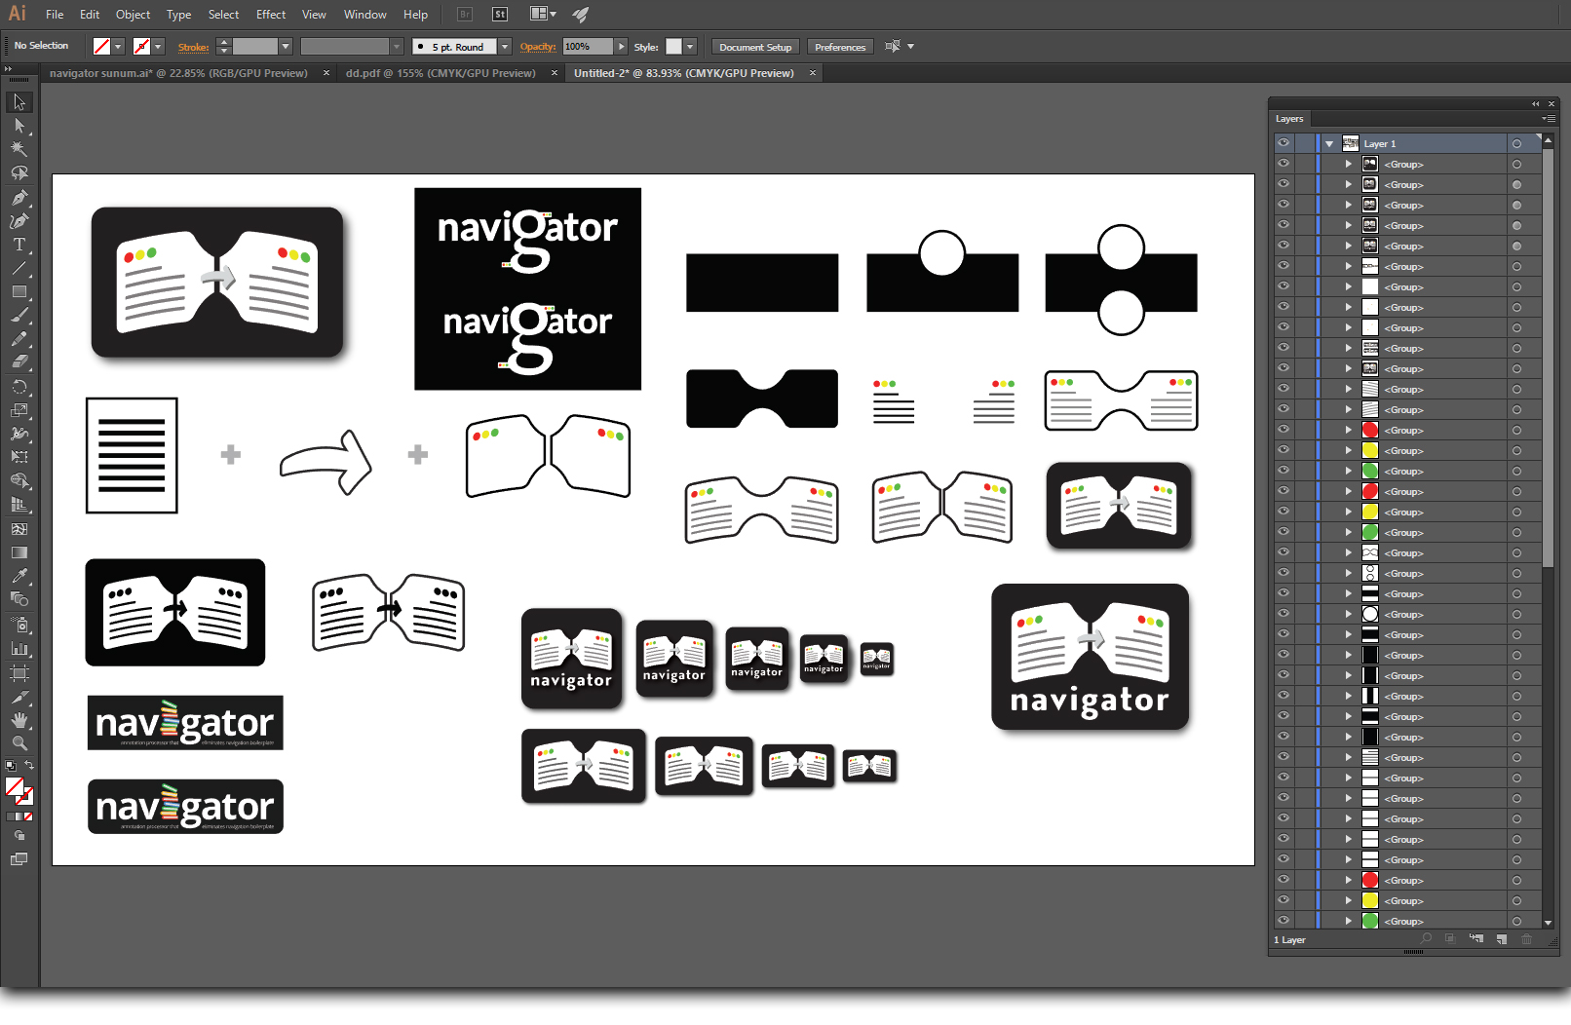The image size is (1571, 1025).
Task: Open the File menu
Action: click(x=55, y=15)
